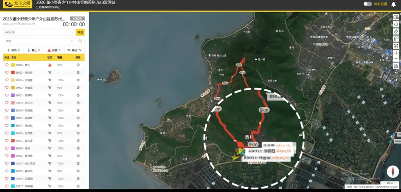Screen dimensions: 401x192
Task: Click the yellow 筛选 filter button
Action: tap(80, 32)
